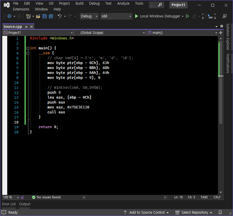Start debugging with the green play icon

point(136,16)
